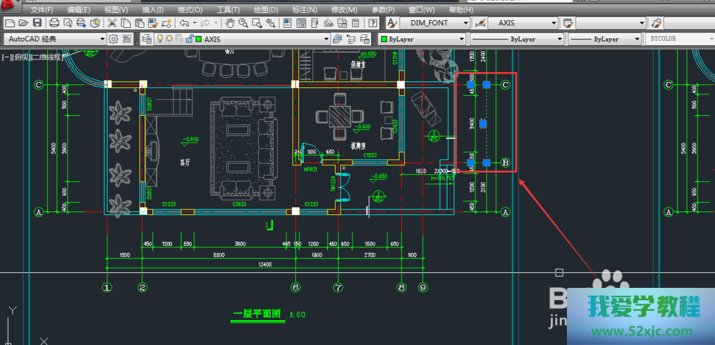Viewport: 715px width, 345px height.
Task: Open the 标注(N) menu
Action: (x=304, y=10)
